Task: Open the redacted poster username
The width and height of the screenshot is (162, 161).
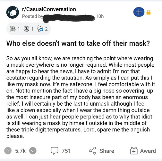Action: tap(69, 18)
